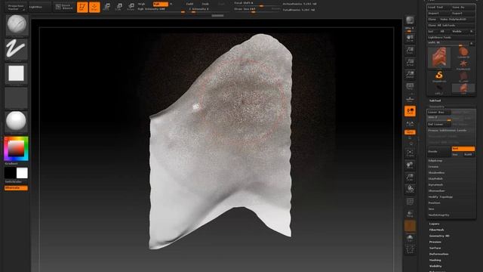Toggle Transparency mode

click(x=410, y=214)
